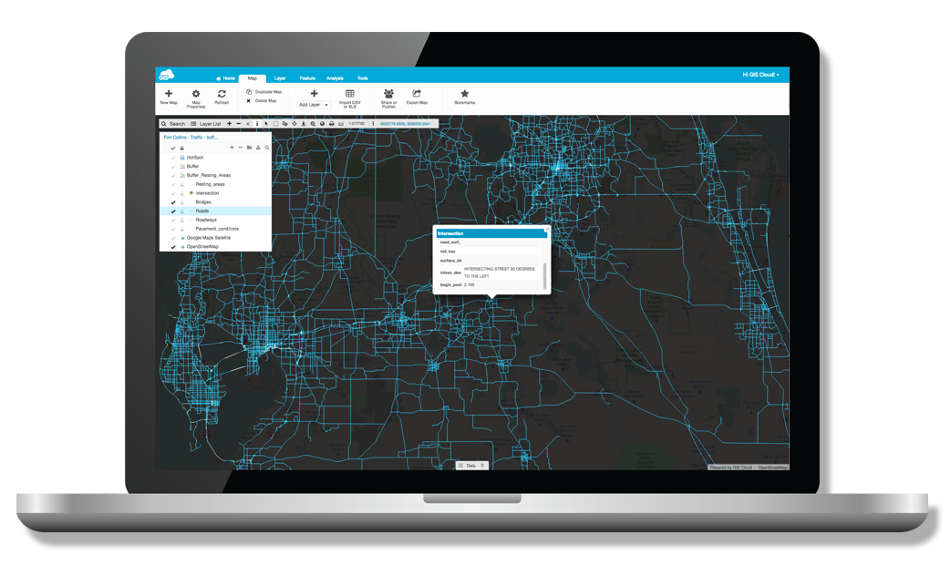Click the Refresh icon in the Map ribbon

222,96
